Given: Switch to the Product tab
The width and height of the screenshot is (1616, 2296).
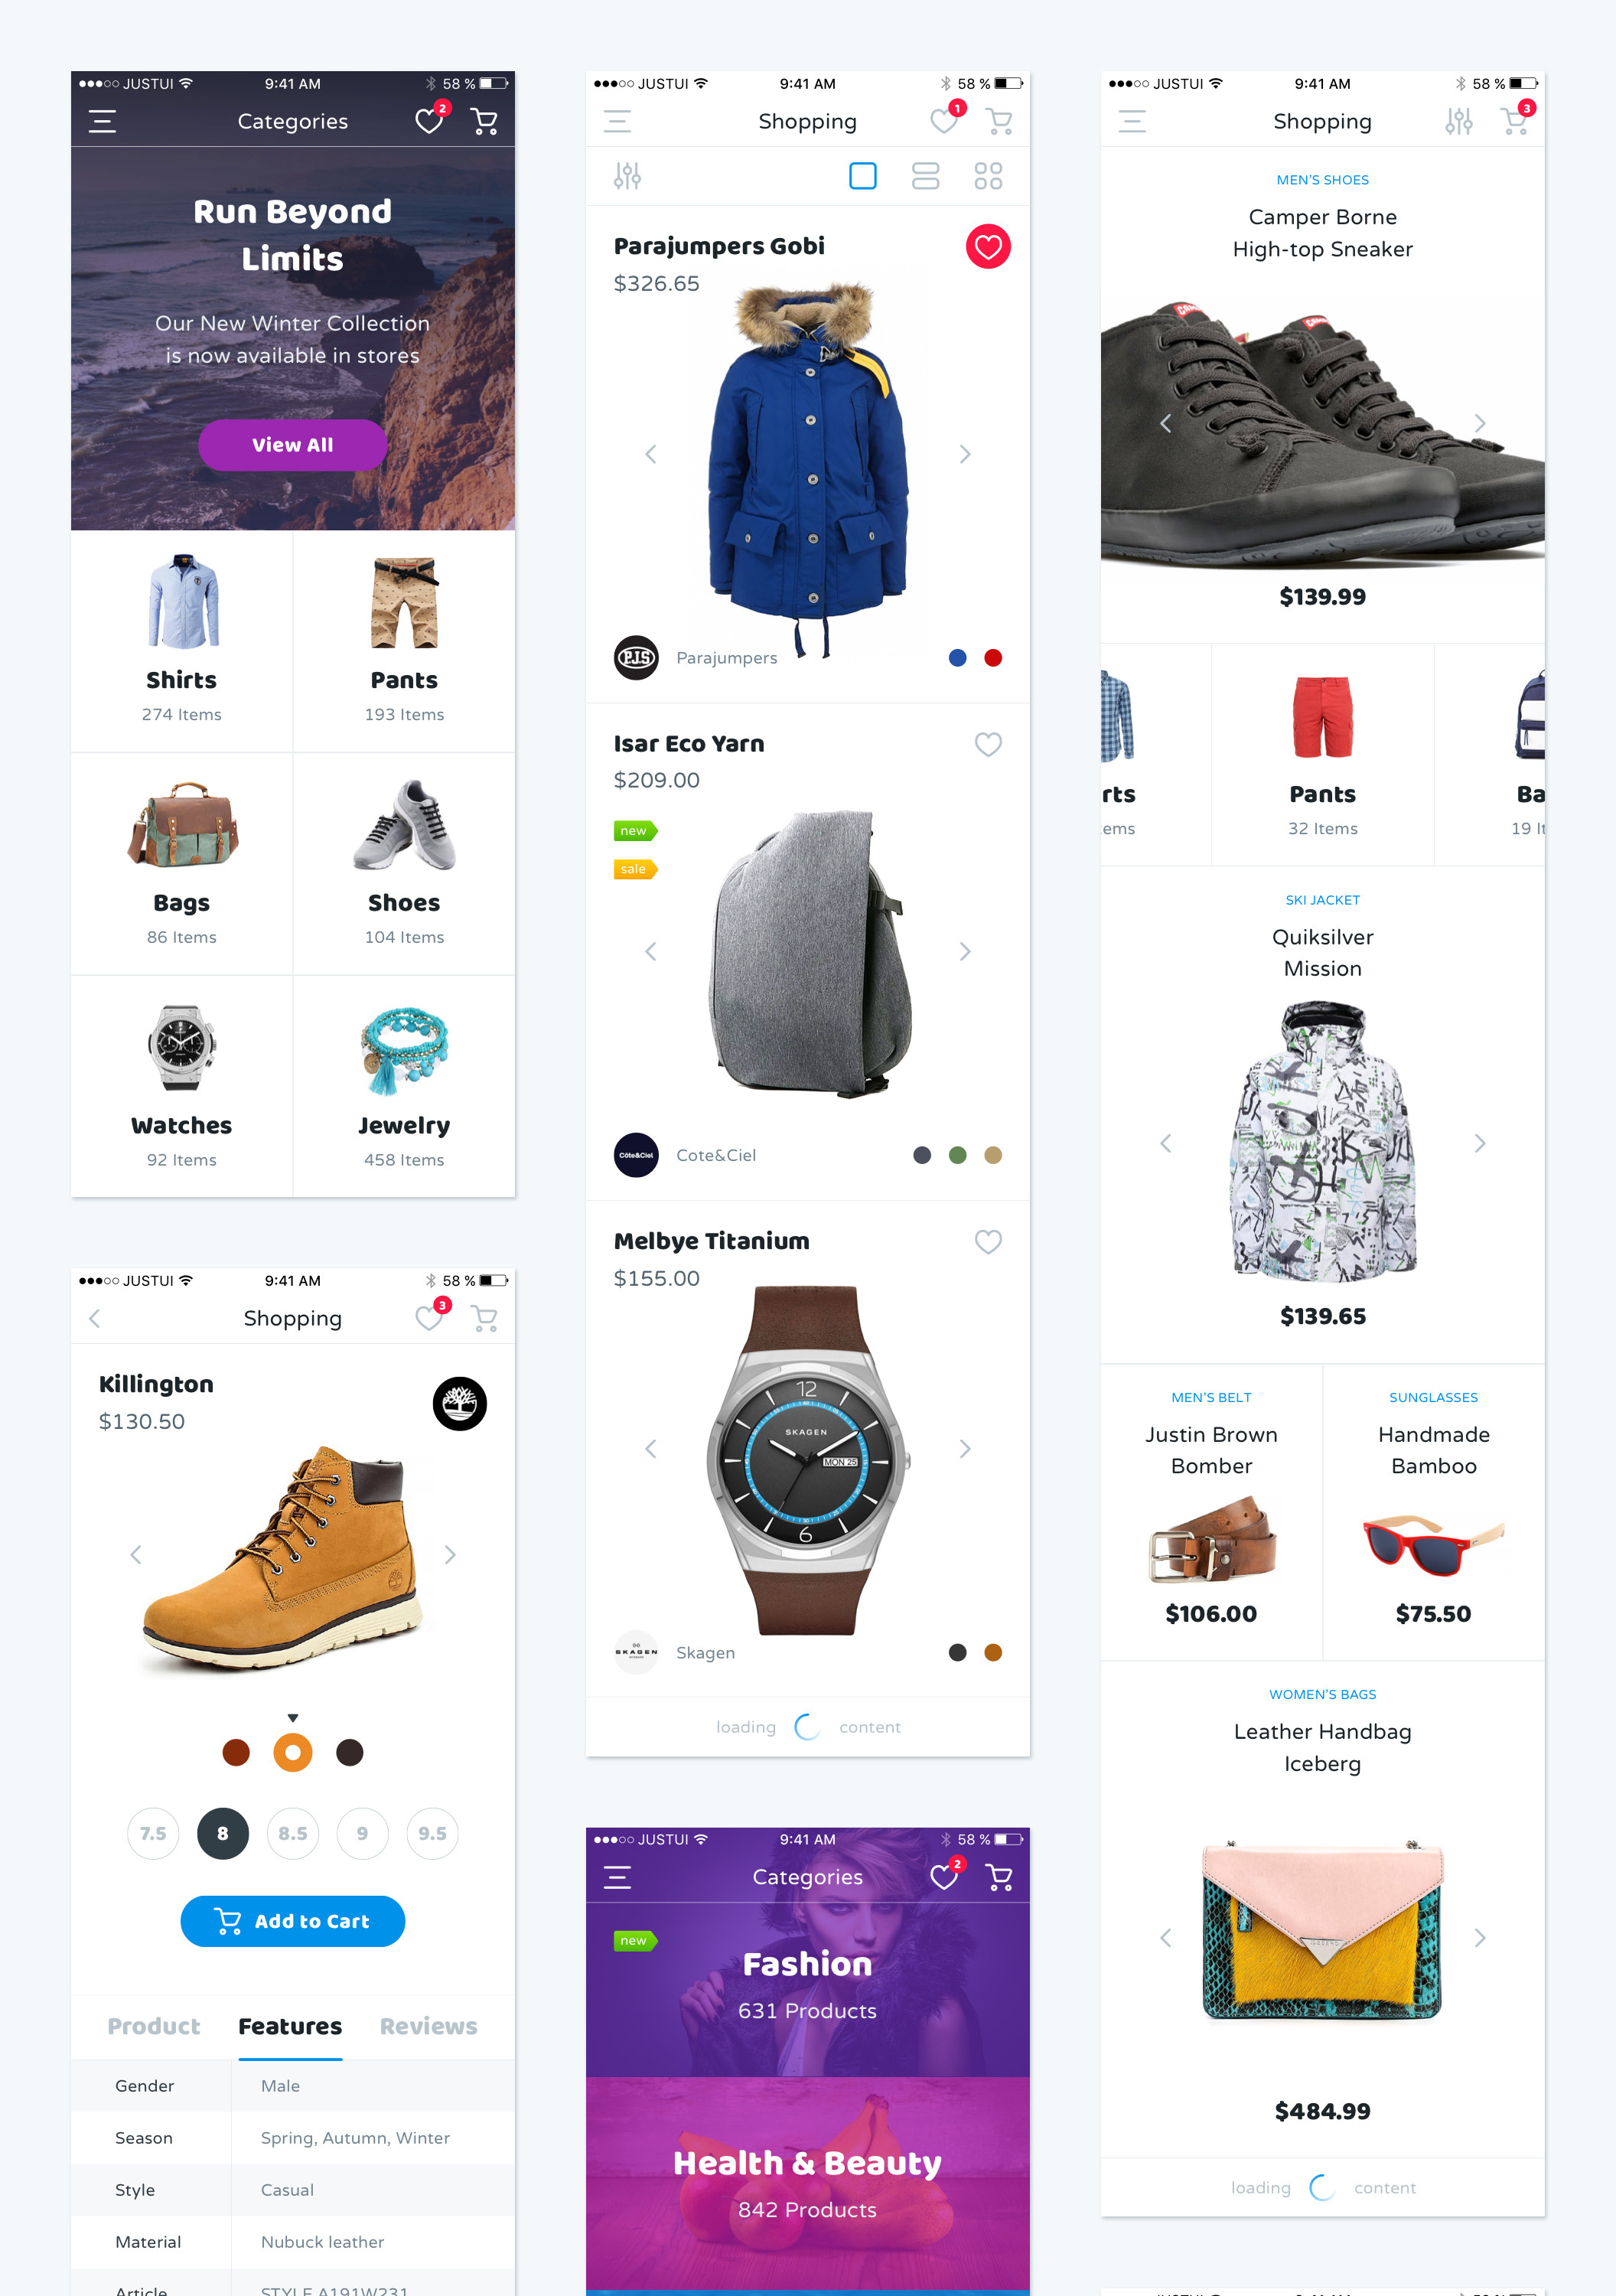Looking at the screenshot, I should point(154,2026).
